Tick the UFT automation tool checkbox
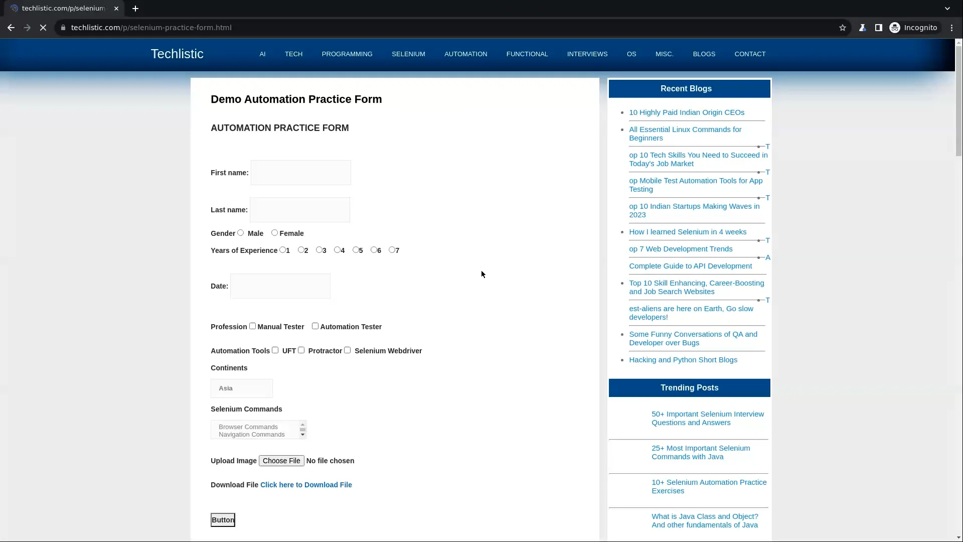 (x=275, y=350)
